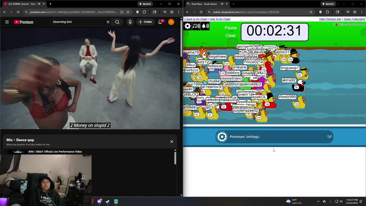Open Extensions puzzle icon in YouTube window
The width and height of the screenshot is (366, 206).
(144, 12)
